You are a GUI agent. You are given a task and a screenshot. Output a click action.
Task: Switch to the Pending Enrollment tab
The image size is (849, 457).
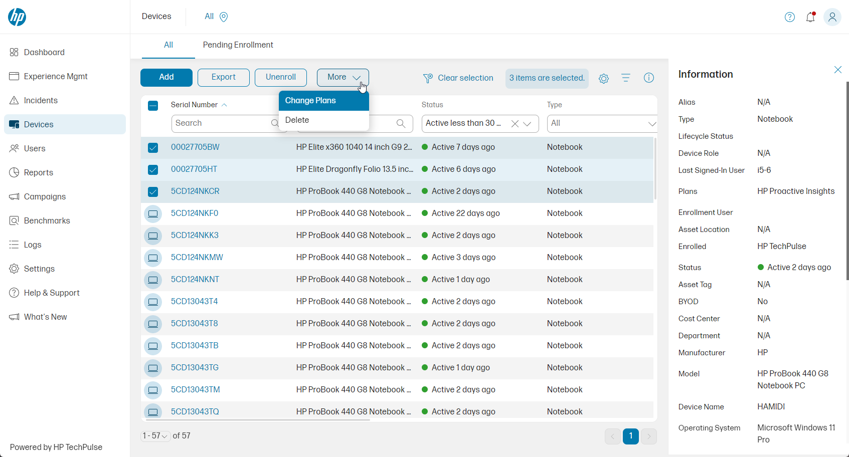pyautogui.click(x=238, y=45)
